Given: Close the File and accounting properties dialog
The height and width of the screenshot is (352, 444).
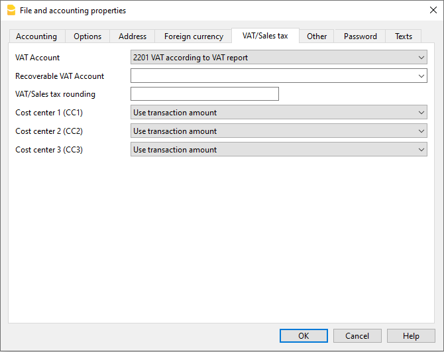Looking at the screenshot, I should coord(433,10).
